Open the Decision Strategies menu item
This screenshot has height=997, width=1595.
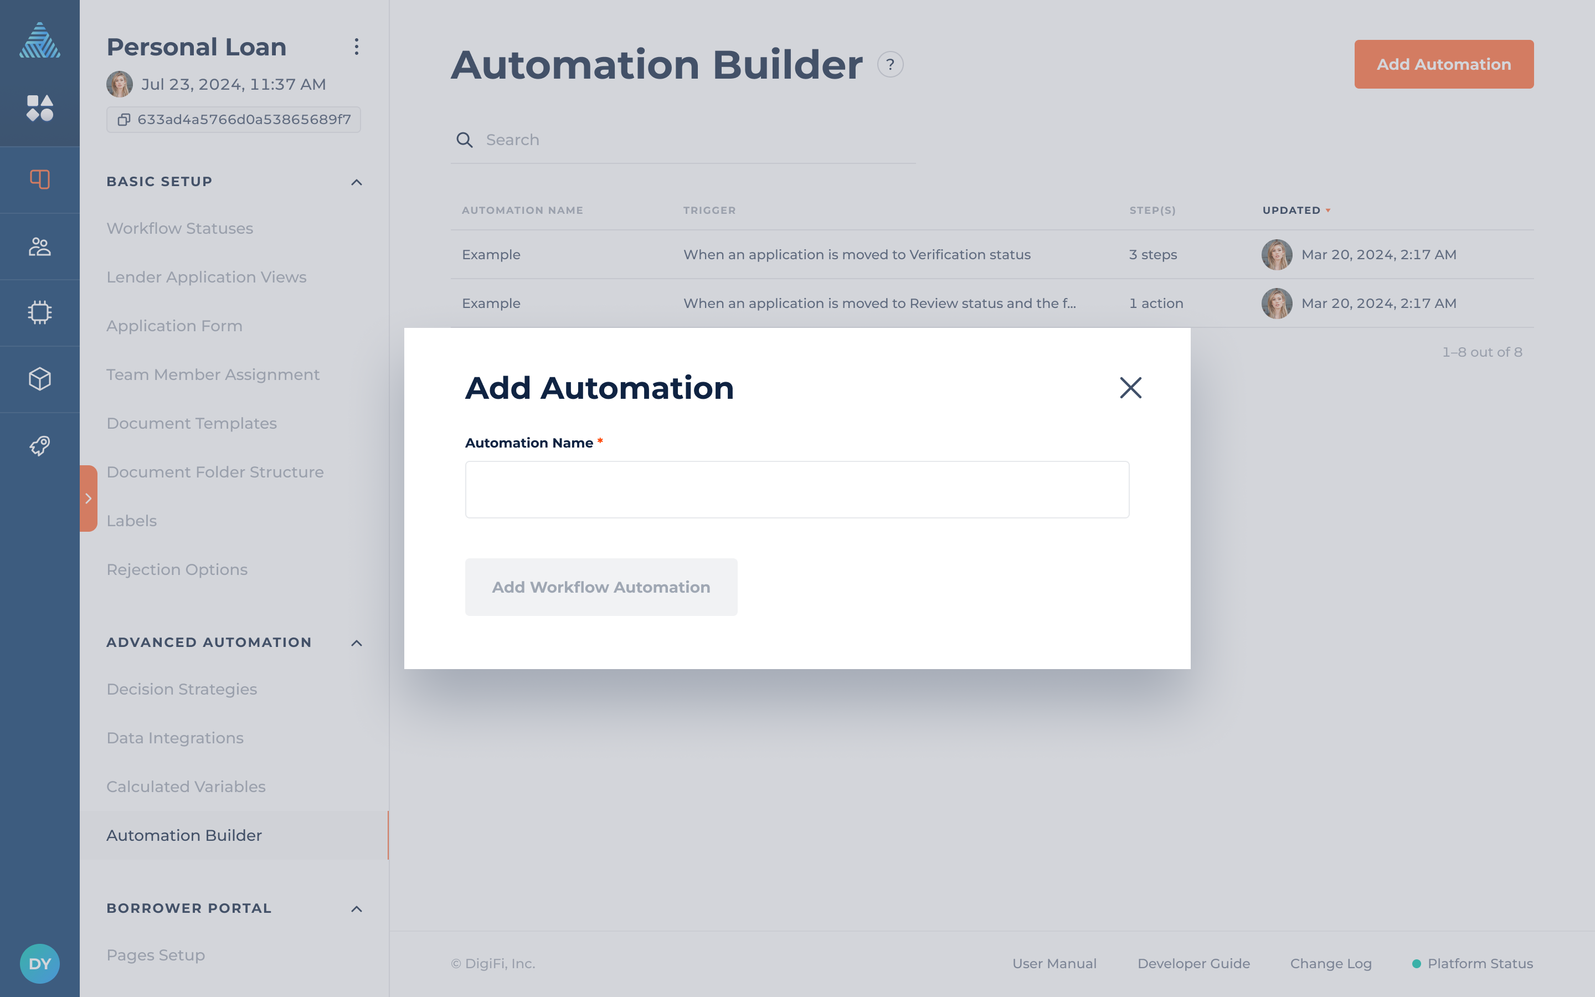[182, 688]
